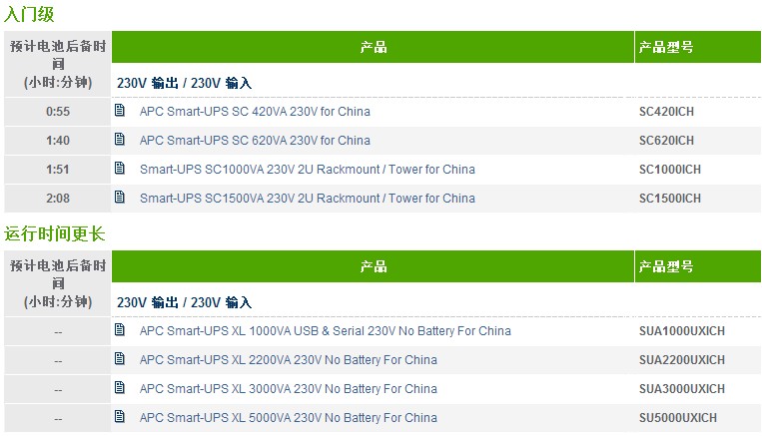This screenshot has height=436, width=762.
Task: Open Smart-UPS SC1500VA 2U Rackmount link
Action: click(x=308, y=199)
